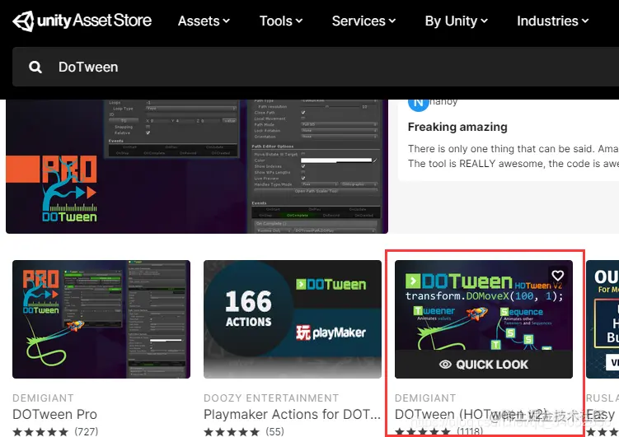The width and height of the screenshot is (619, 437).
Task: Click the large DOTween Pro banner image
Action: (x=197, y=166)
